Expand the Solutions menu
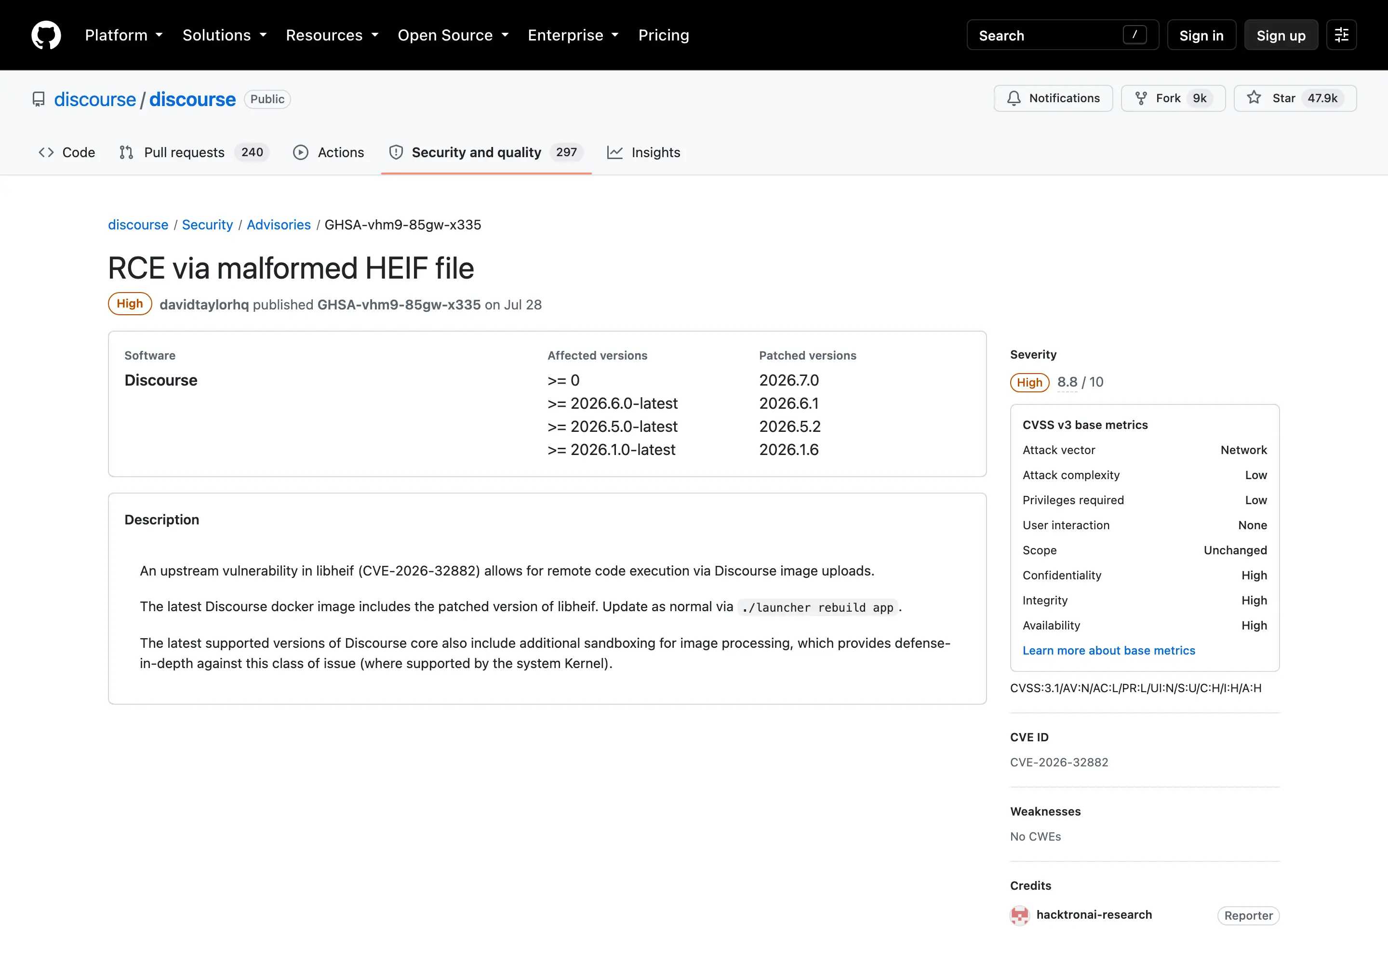Image resolution: width=1388 pixels, height=964 pixels. [x=225, y=35]
